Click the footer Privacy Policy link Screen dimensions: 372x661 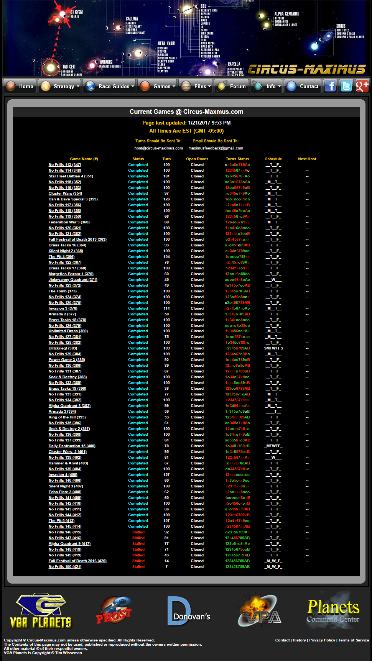pyautogui.click(x=322, y=640)
